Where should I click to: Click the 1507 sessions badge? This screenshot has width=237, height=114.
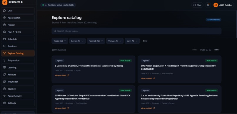213,20
